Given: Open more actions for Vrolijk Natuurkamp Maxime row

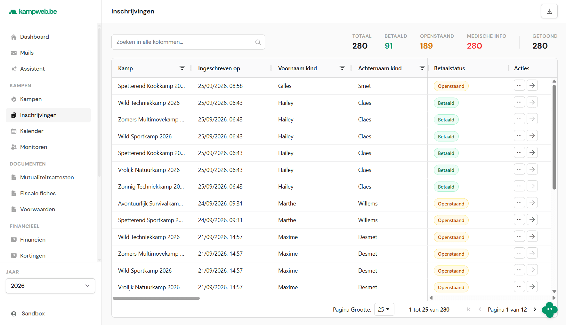Looking at the screenshot, I should pyautogui.click(x=519, y=287).
